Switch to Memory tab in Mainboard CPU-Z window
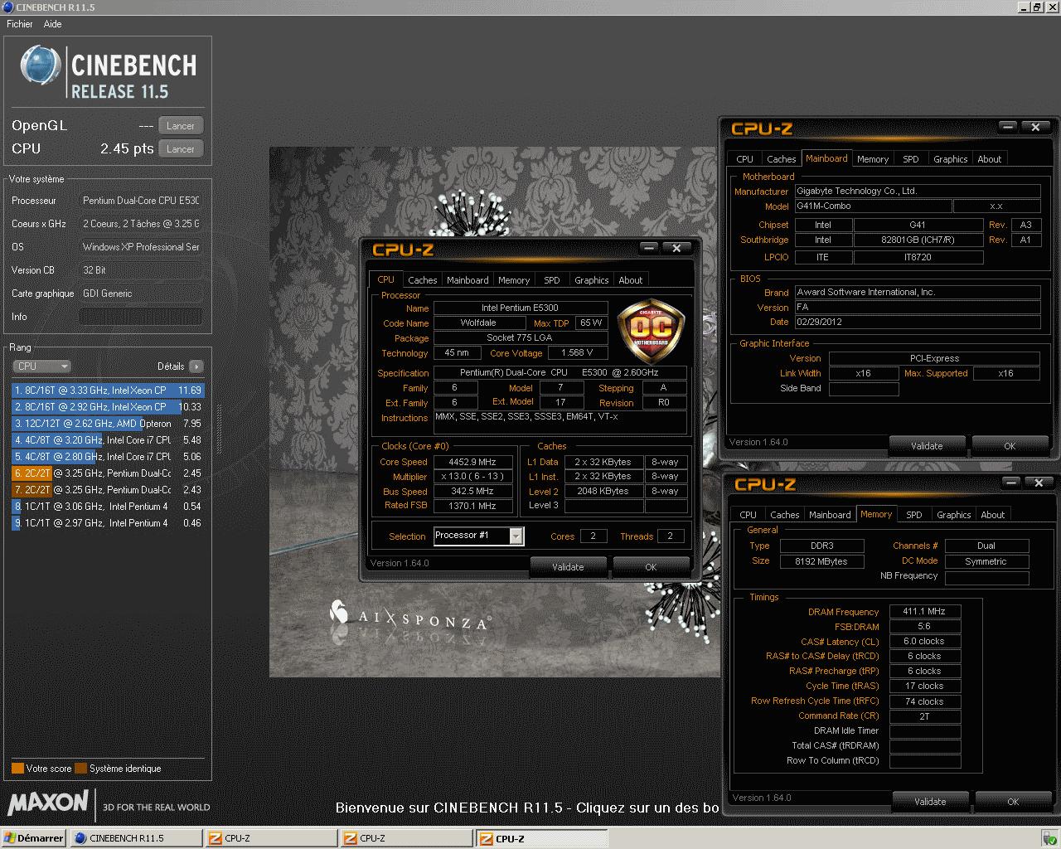The image size is (1061, 849). coord(873,159)
